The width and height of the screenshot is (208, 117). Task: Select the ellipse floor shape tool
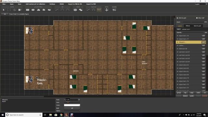point(33,10)
